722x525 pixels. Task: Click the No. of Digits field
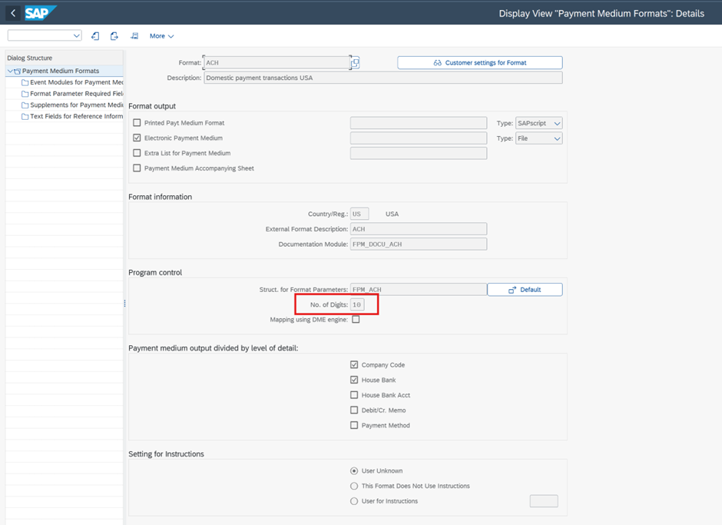[357, 304]
